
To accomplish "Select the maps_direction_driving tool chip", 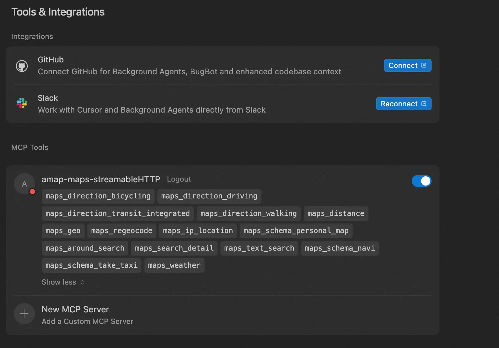I will pos(209,196).
